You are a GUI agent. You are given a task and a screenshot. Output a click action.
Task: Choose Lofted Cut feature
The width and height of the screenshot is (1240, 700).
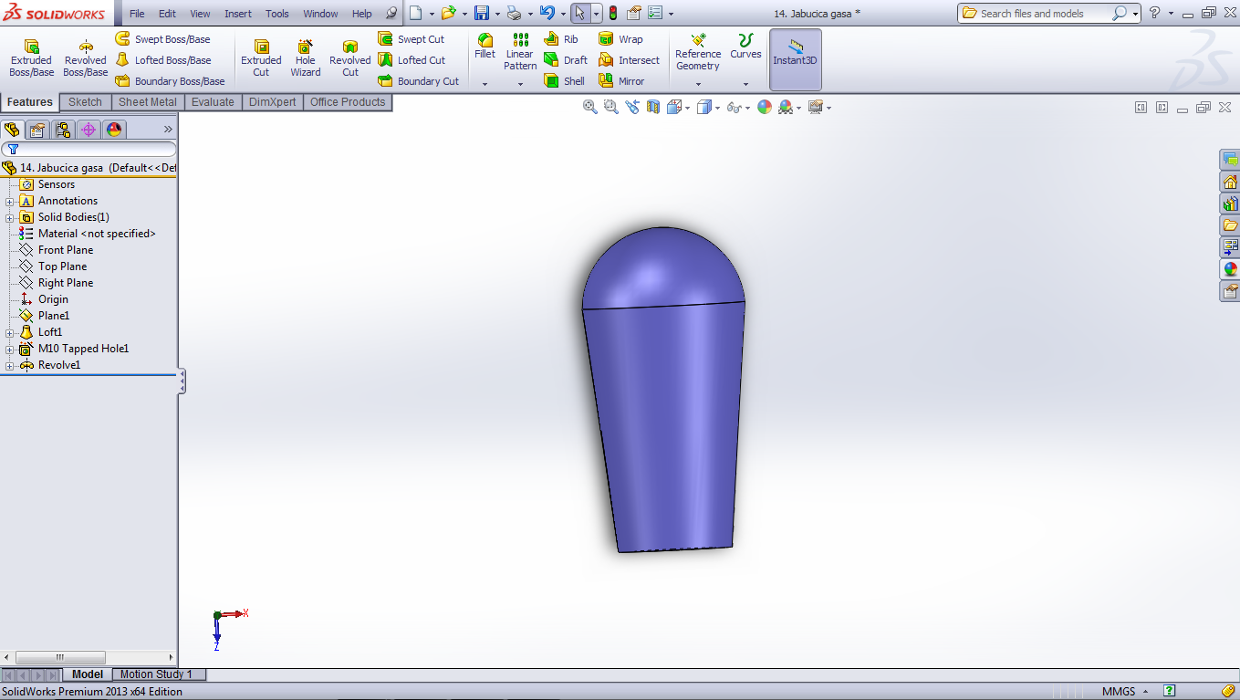click(x=412, y=60)
